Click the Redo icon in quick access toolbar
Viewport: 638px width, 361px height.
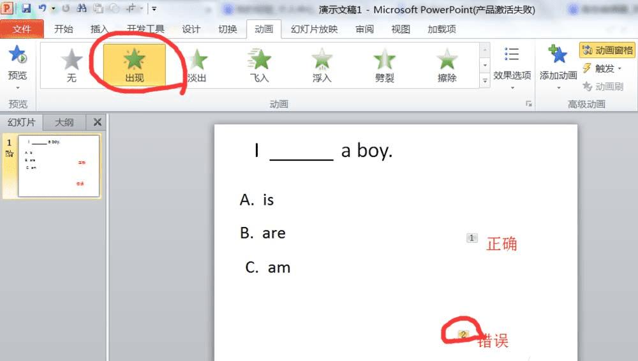pyautogui.click(x=66, y=8)
